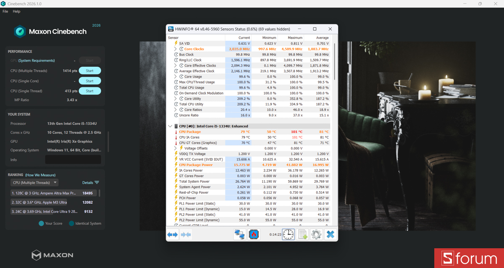Click the Current column header

point(238,38)
